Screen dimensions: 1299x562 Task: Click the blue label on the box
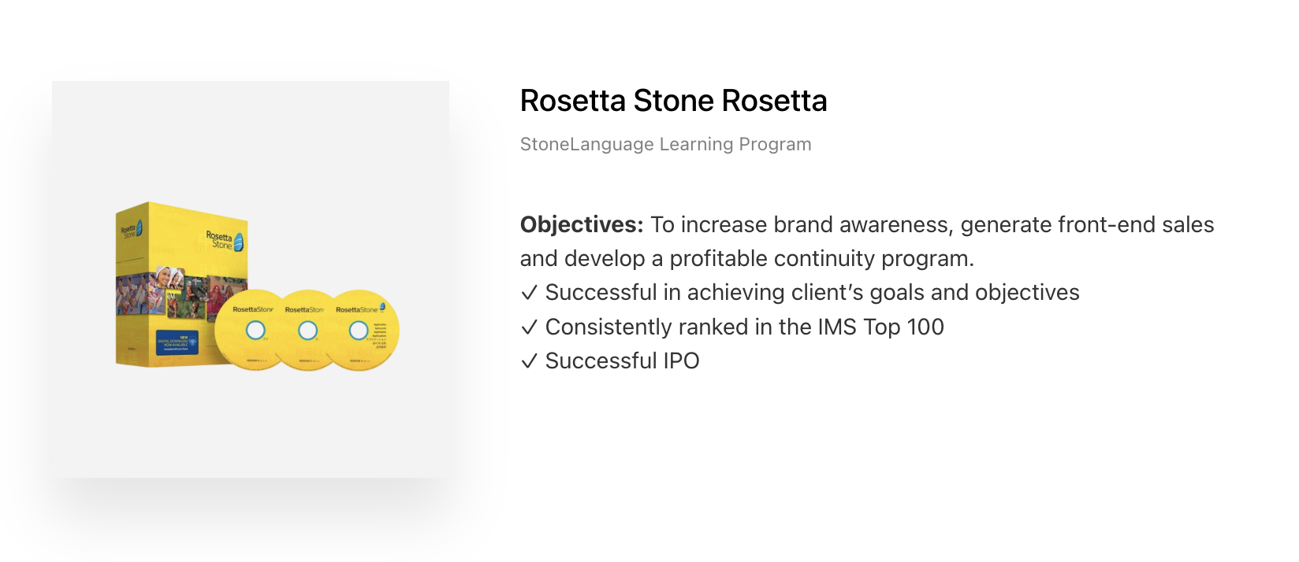click(x=177, y=342)
